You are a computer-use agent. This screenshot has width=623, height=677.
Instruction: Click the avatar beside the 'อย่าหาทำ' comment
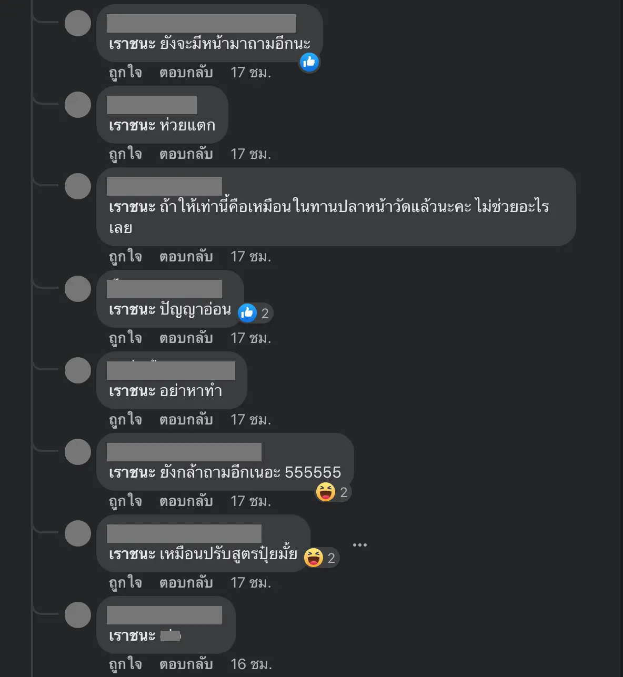point(78,370)
